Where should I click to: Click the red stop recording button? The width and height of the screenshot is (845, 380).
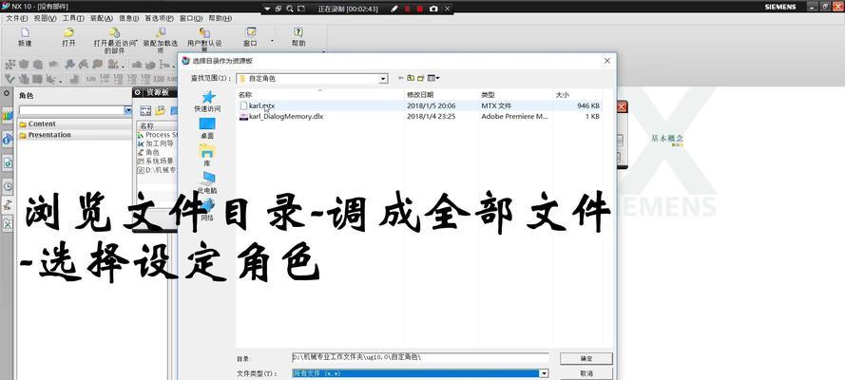[420, 9]
